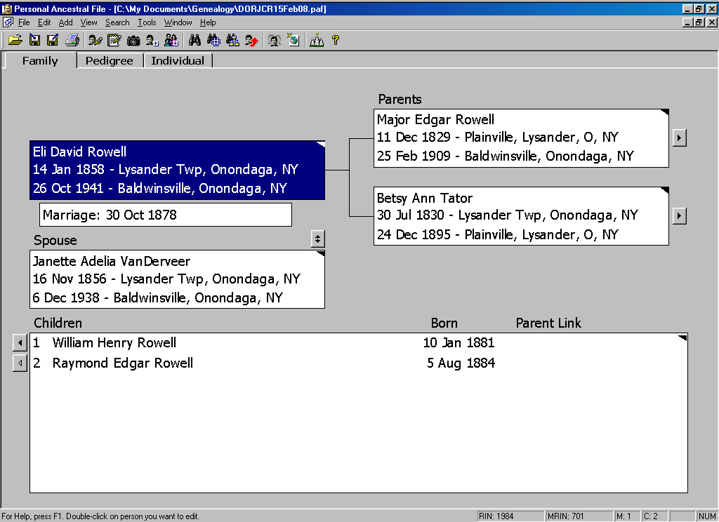Minimize the inner document window
Image resolution: width=719 pixels, height=522 pixels.
pos(687,22)
